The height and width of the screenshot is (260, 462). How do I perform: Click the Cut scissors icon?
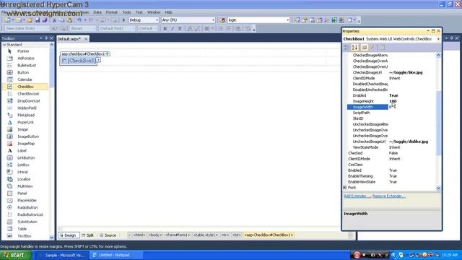pyautogui.click(x=54, y=20)
